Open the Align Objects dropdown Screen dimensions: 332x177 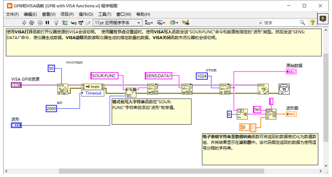[149, 23]
